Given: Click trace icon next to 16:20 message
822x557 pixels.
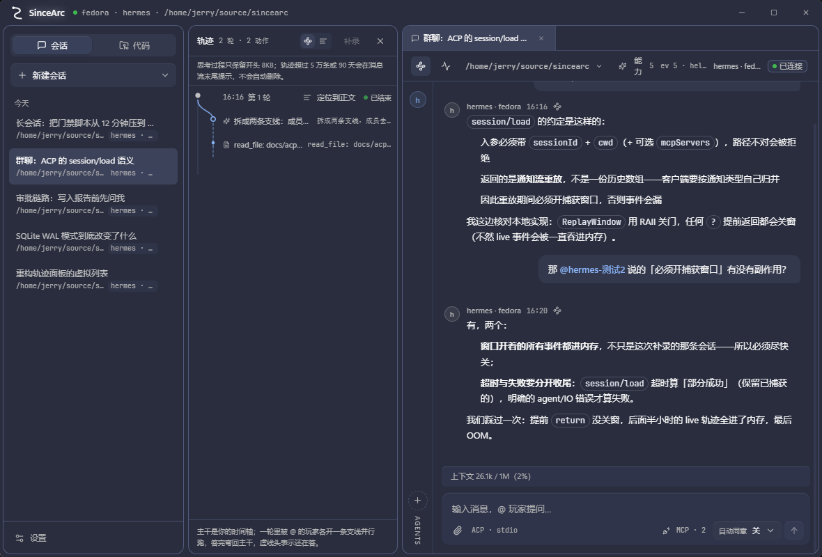Looking at the screenshot, I should [x=557, y=311].
